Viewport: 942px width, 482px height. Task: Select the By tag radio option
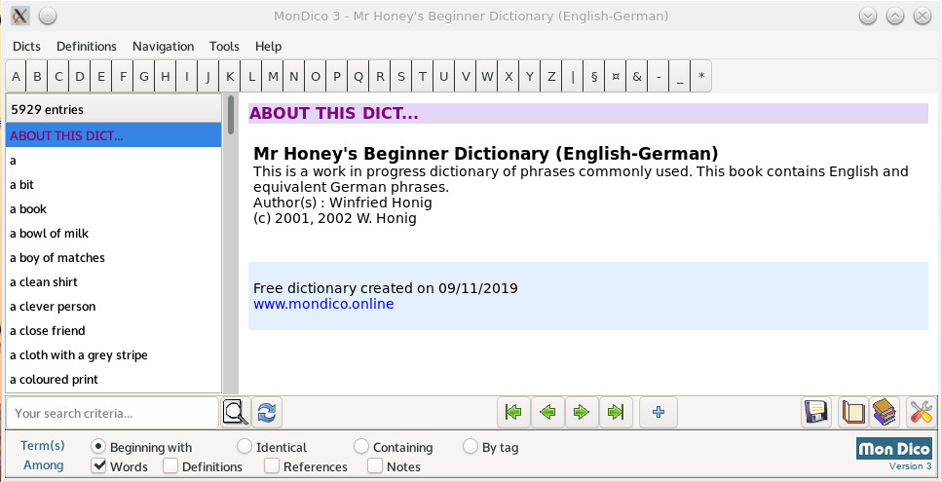[x=470, y=447]
